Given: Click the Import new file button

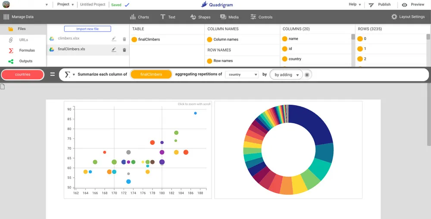Looking at the screenshot, I should click(87, 29).
